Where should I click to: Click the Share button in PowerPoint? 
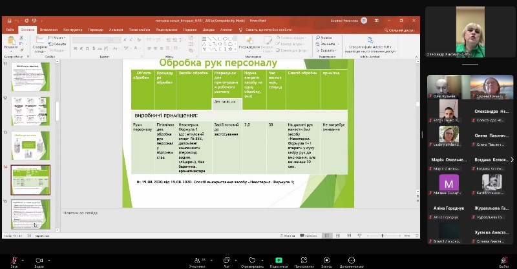[401, 30]
